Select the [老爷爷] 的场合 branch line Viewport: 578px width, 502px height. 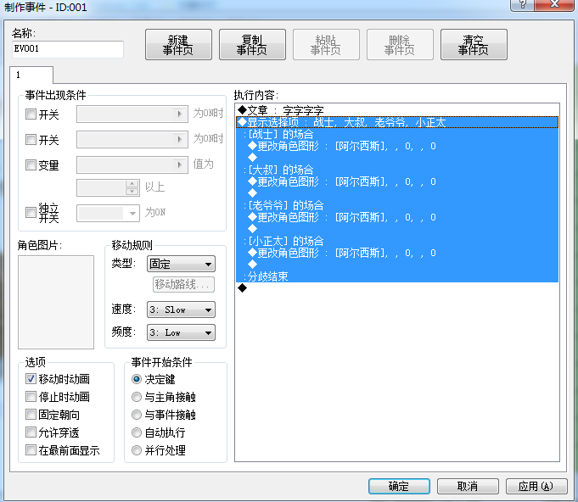coord(397,205)
